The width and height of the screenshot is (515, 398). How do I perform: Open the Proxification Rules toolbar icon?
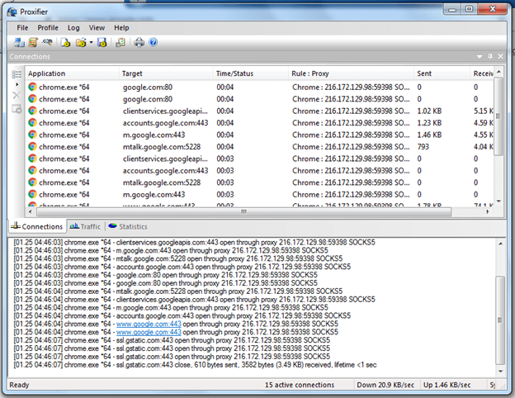click(33, 42)
